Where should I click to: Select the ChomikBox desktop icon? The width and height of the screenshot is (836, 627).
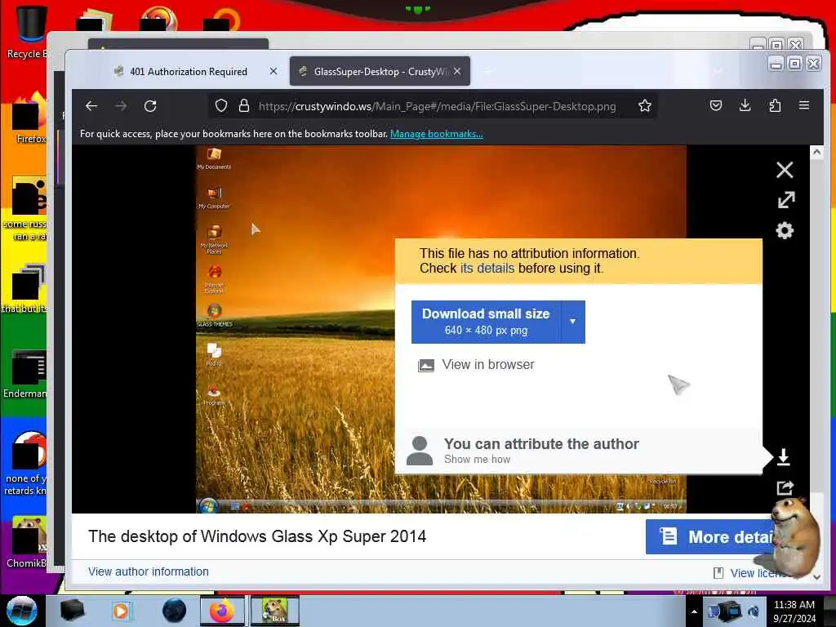[x=26, y=542]
